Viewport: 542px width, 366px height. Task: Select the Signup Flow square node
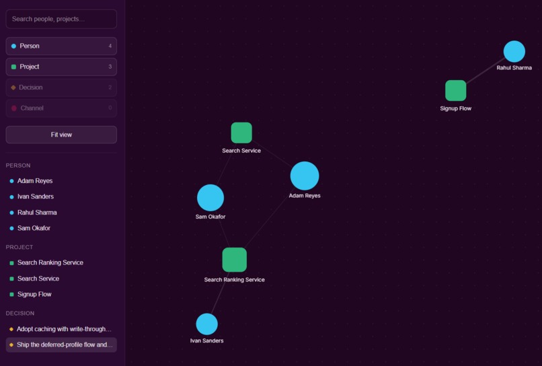pos(455,91)
